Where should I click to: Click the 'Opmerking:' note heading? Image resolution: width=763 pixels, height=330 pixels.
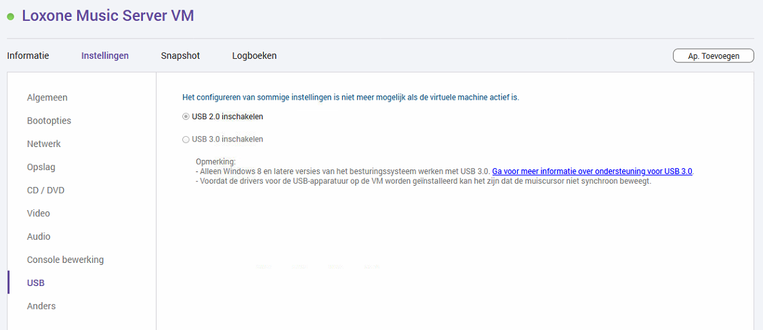pyautogui.click(x=215, y=161)
